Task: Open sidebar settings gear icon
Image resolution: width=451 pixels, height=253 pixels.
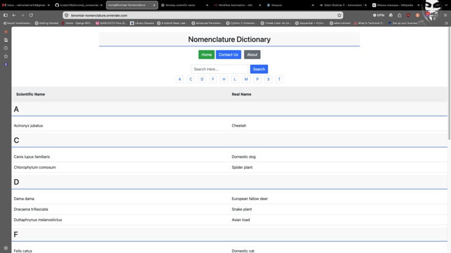Action: [x=6, y=248]
